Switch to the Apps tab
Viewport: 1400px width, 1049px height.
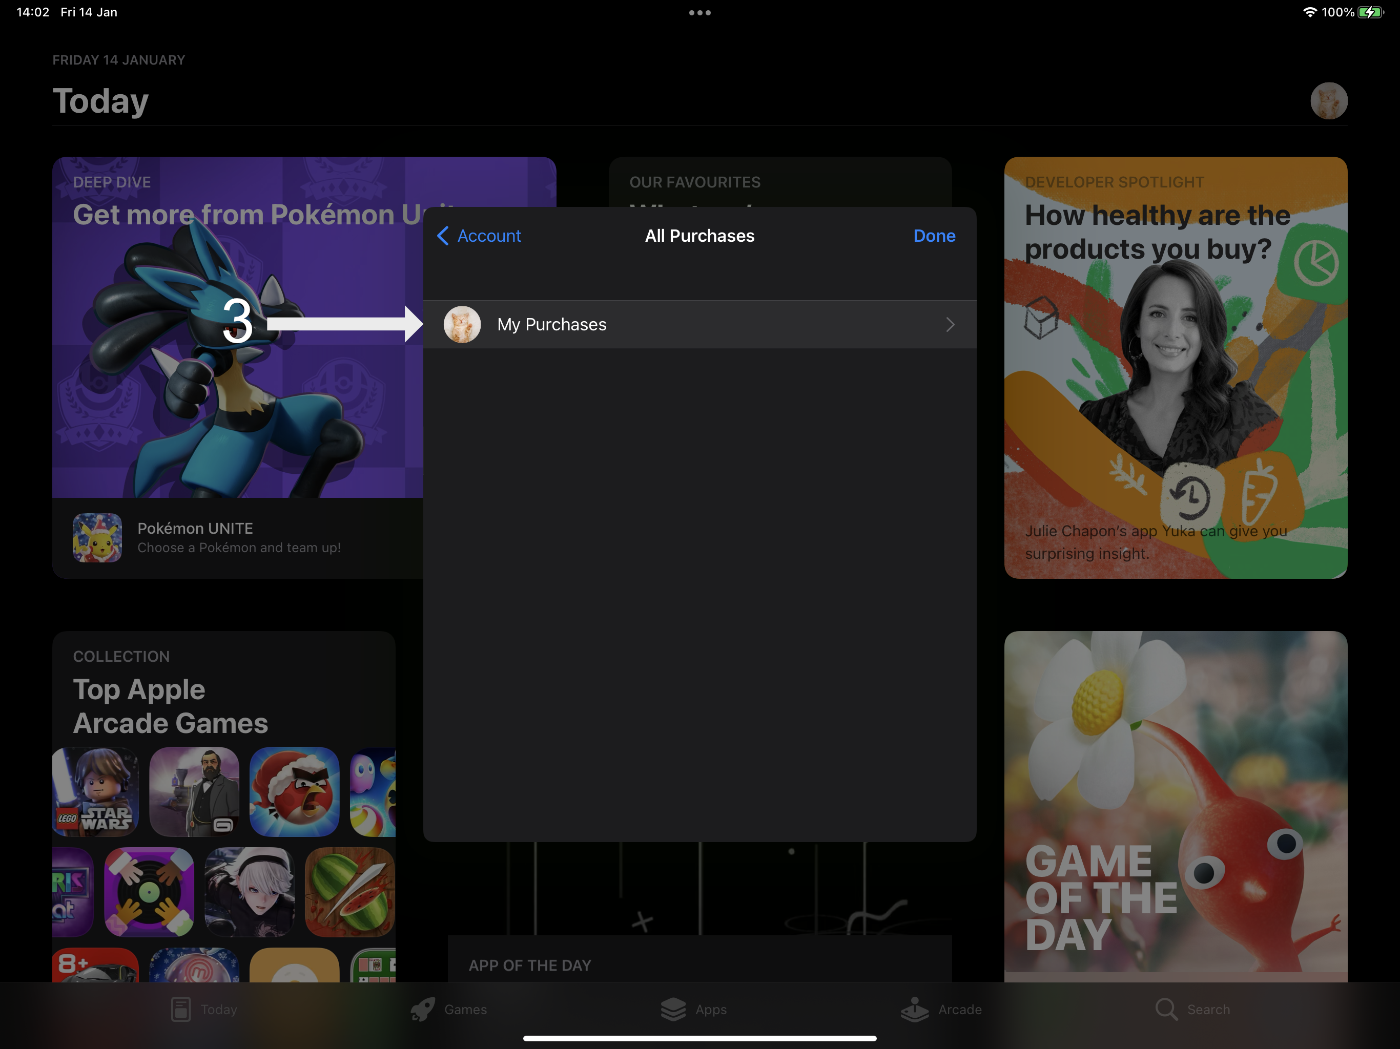(x=694, y=1010)
